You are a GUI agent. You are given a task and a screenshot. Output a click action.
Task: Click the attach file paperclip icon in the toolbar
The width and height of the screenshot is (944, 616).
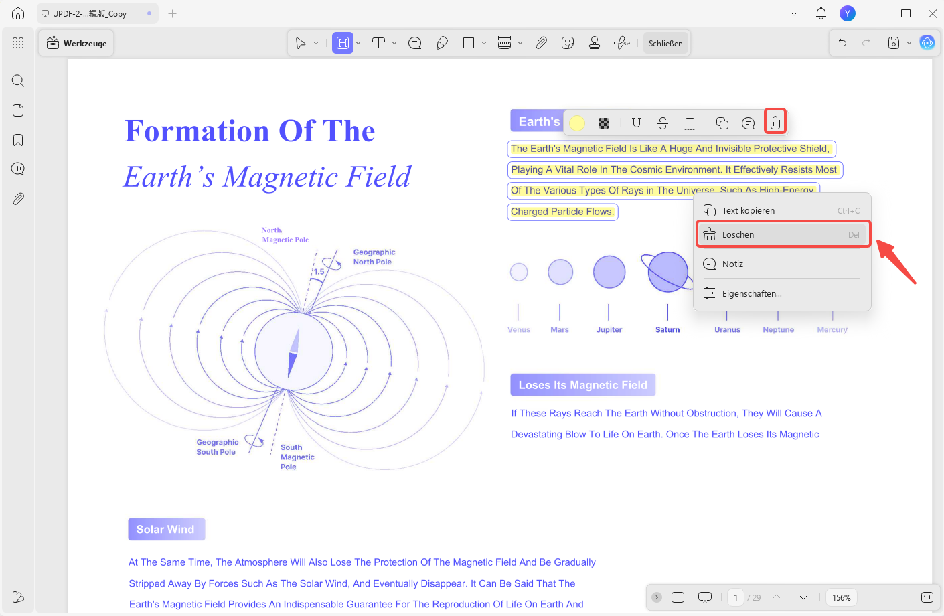tap(541, 43)
